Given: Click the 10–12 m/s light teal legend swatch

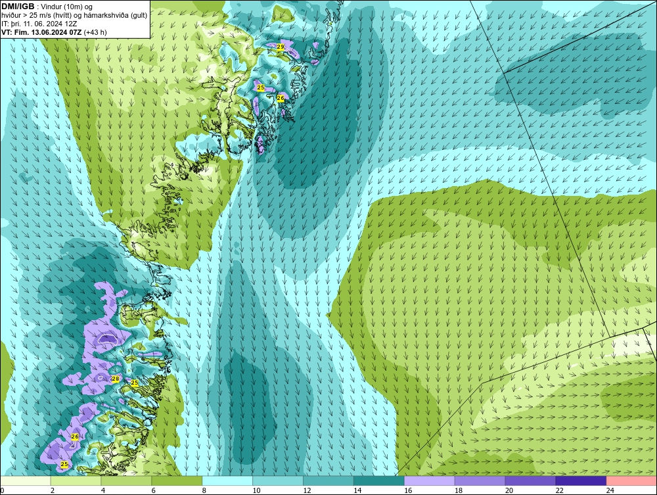Looking at the screenshot, I should point(278,481).
